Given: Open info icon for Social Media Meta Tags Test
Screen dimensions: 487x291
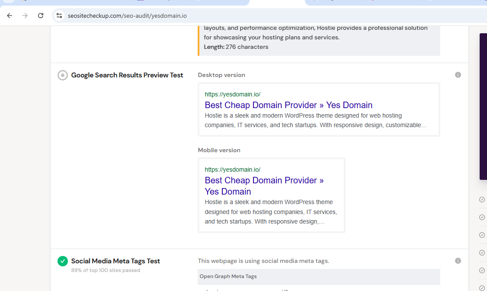Looking at the screenshot, I should pyautogui.click(x=458, y=261).
